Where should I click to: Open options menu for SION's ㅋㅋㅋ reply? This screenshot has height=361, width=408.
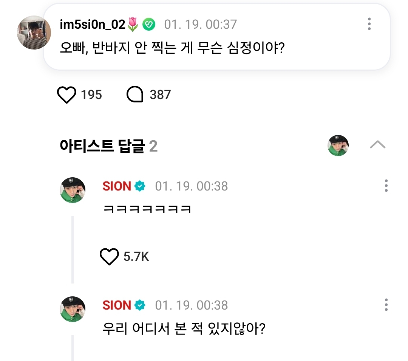pyautogui.click(x=386, y=186)
